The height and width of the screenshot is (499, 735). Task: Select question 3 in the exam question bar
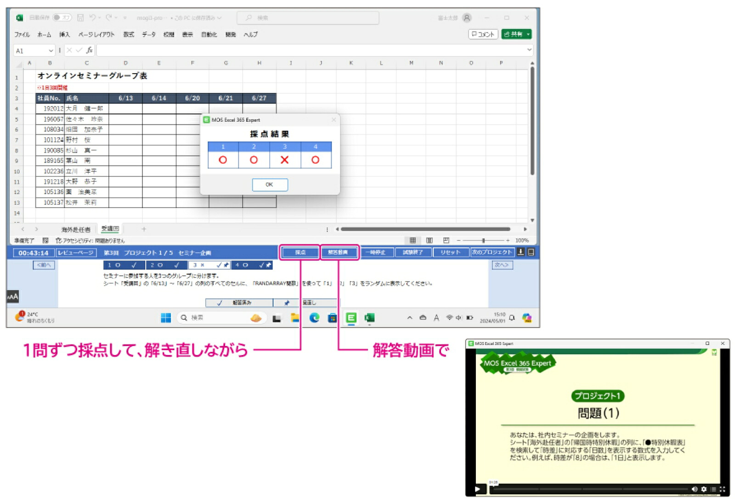209,265
